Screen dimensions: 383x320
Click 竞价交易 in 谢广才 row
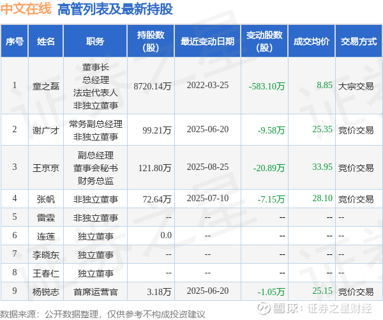pyautogui.click(x=356, y=130)
